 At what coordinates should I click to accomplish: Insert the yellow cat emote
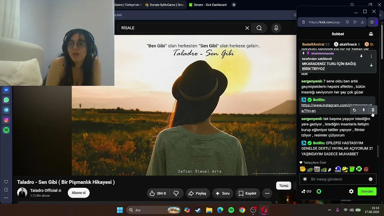click(303, 169)
